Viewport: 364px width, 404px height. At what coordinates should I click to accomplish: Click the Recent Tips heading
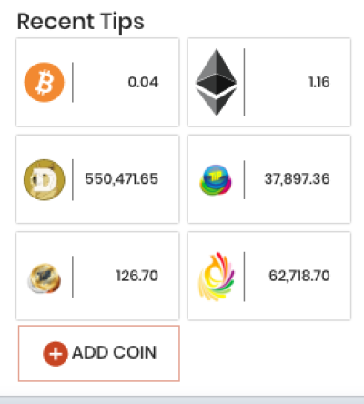coord(81,22)
